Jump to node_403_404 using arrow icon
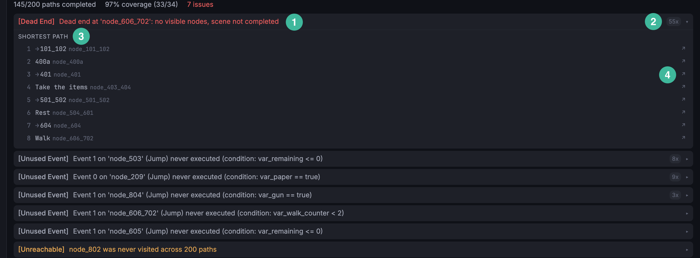The width and height of the screenshot is (700, 258). coord(684,87)
